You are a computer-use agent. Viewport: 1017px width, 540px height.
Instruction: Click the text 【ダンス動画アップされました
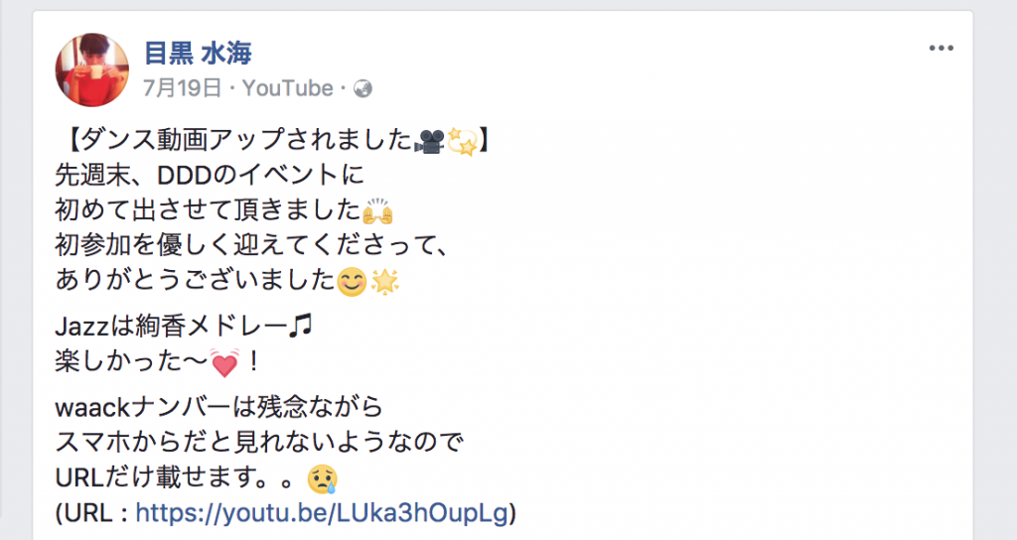coord(239,140)
